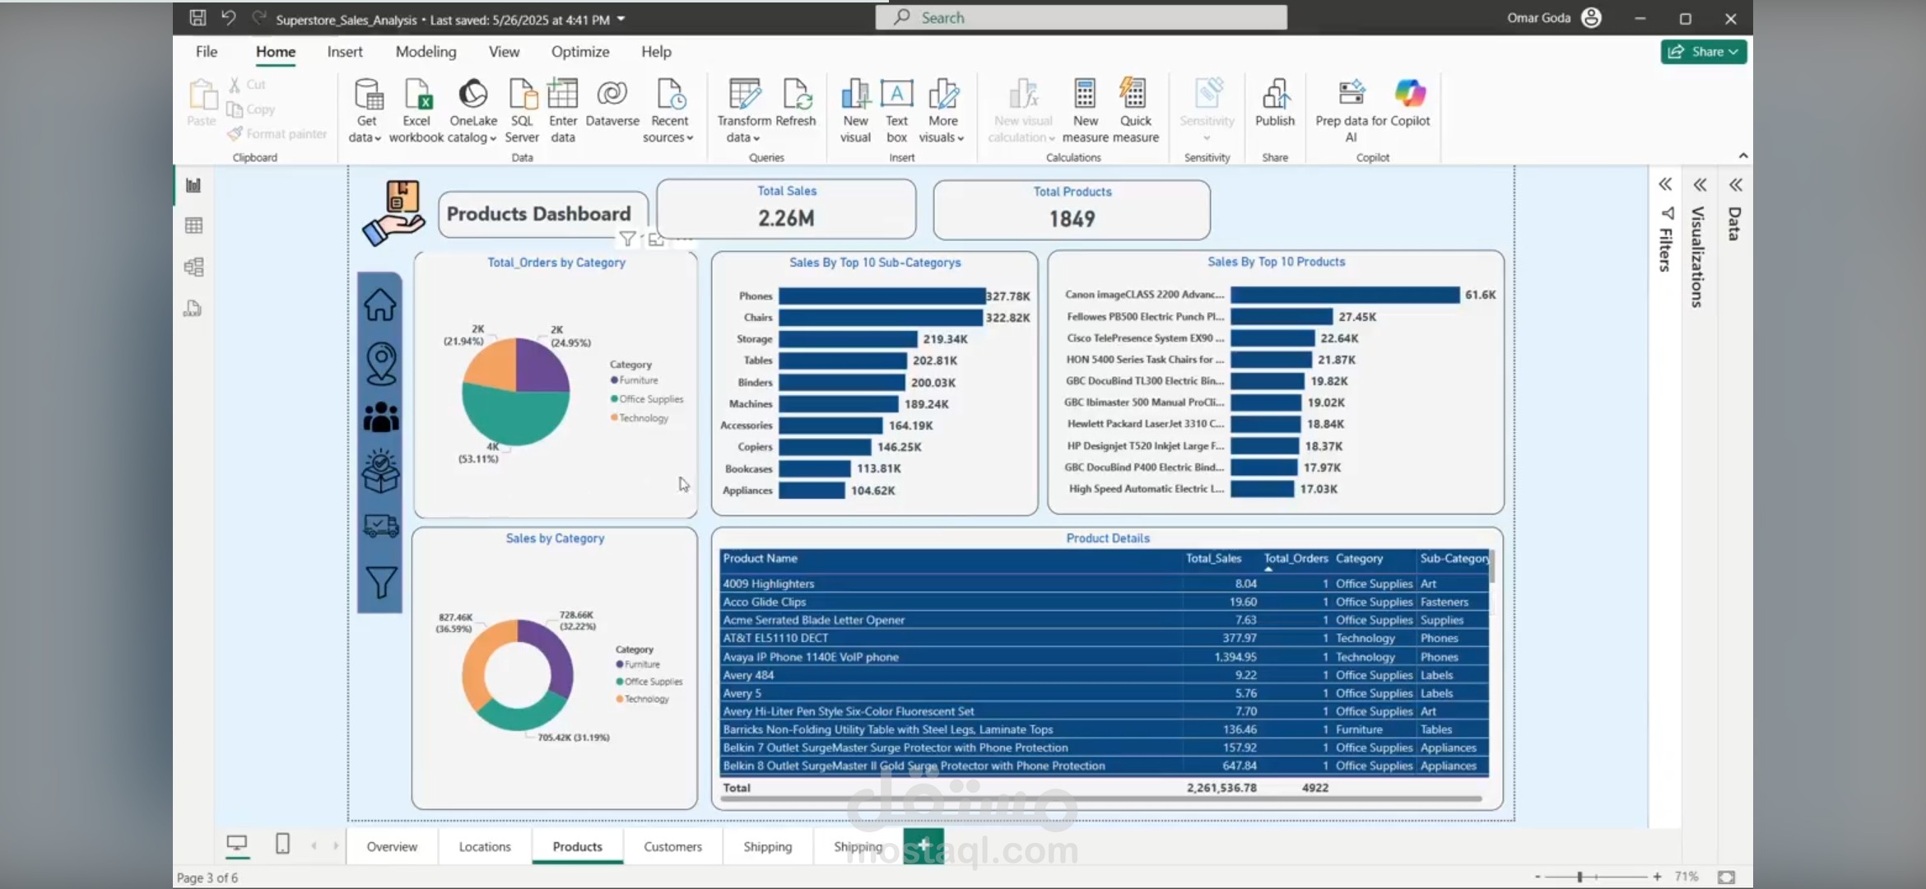Click Technology orange dot in Sales by Category legend
This screenshot has width=1926, height=889.
[620, 699]
